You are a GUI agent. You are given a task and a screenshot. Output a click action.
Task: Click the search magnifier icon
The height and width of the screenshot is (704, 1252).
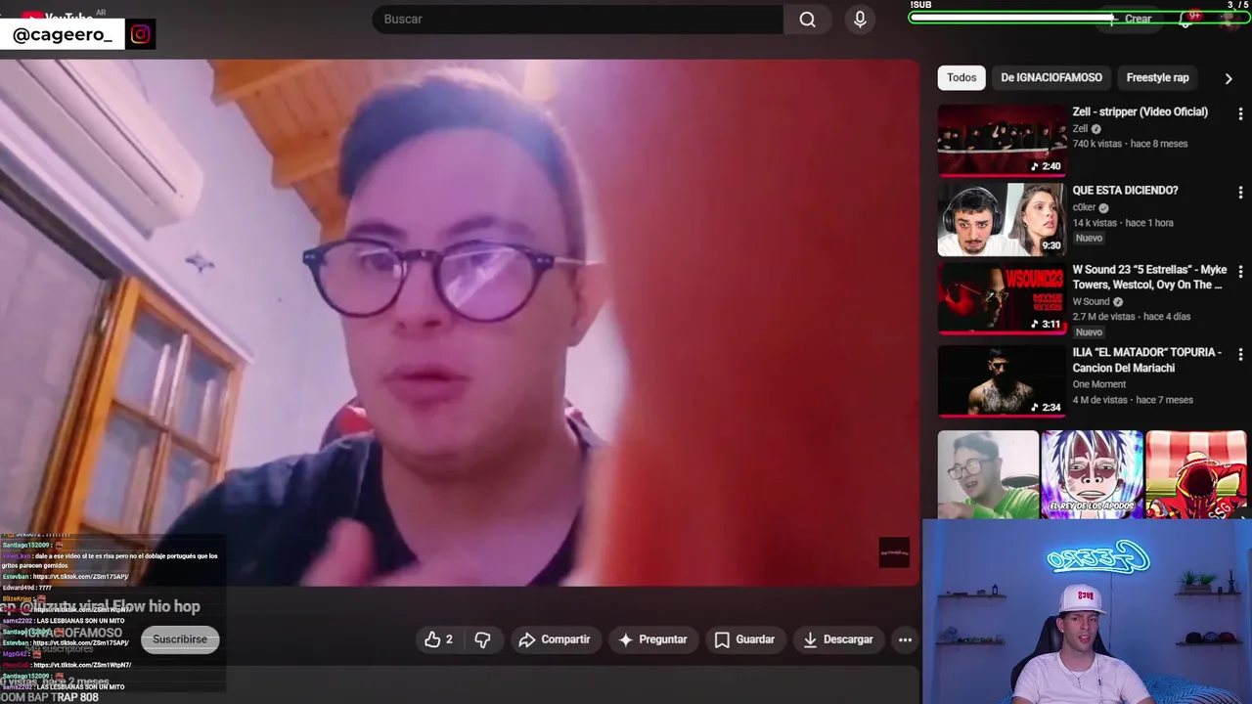[807, 20]
